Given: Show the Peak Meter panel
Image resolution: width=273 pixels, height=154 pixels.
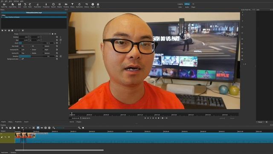Looking at the screenshot, I should coord(38,5).
